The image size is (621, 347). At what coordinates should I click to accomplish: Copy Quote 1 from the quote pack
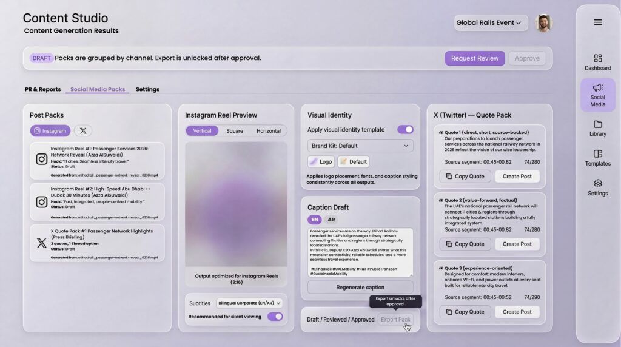click(465, 177)
